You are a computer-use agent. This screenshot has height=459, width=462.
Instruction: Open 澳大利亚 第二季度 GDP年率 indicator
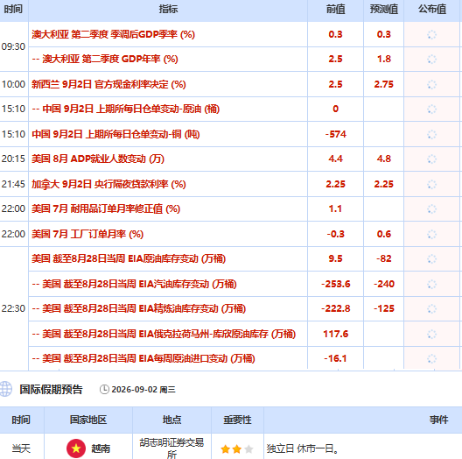[105, 59]
